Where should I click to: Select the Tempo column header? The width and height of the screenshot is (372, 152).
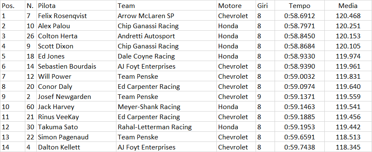coord(299,5)
